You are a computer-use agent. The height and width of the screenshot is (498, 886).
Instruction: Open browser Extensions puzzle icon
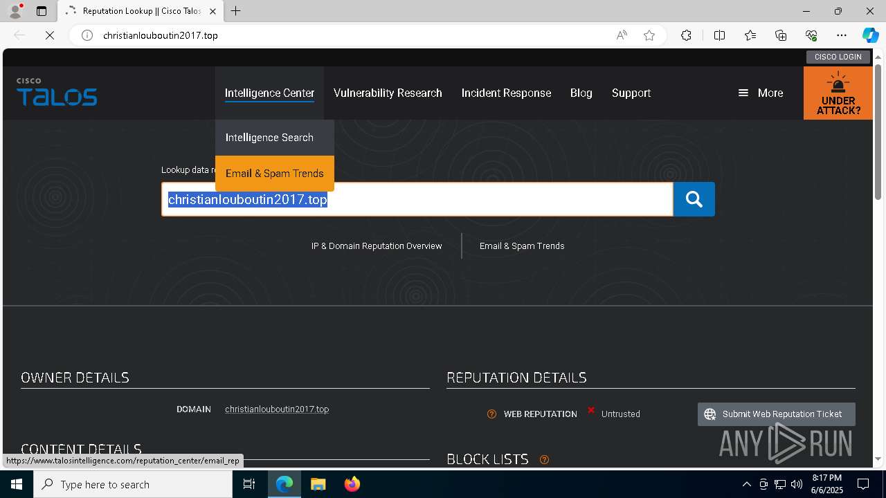pyautogui.click(x=686, y=35)
